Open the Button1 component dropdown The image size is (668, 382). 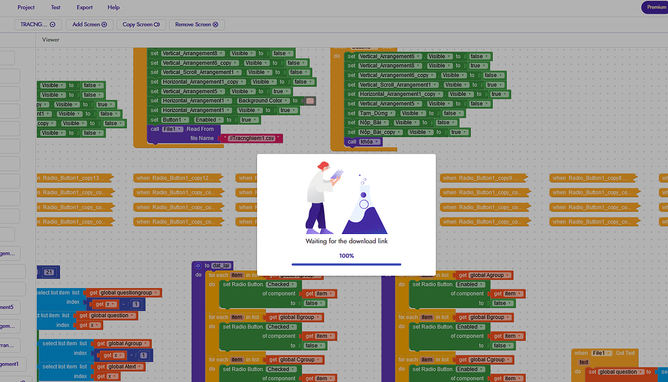click(175, 120)
